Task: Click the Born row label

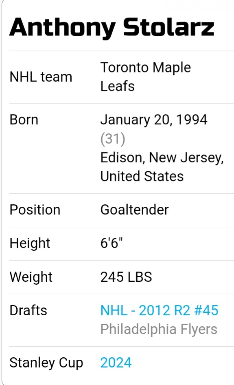Action: pos(24,120)
